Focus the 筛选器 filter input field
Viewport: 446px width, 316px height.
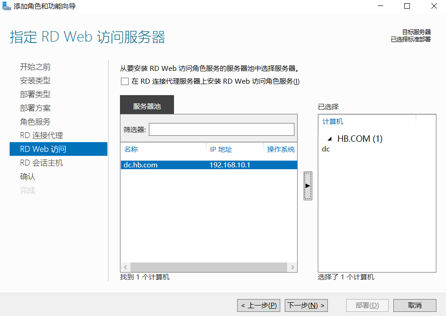[221, 129]
